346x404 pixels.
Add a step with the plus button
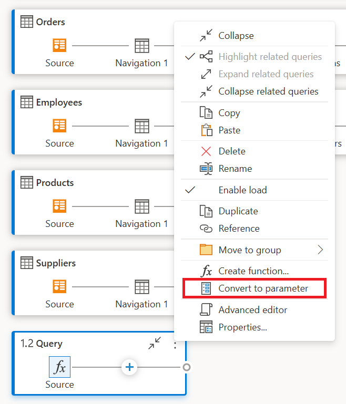[x=129, y=367]
